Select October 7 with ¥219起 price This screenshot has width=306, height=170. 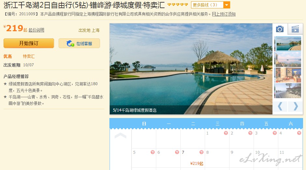click(193, 158)
